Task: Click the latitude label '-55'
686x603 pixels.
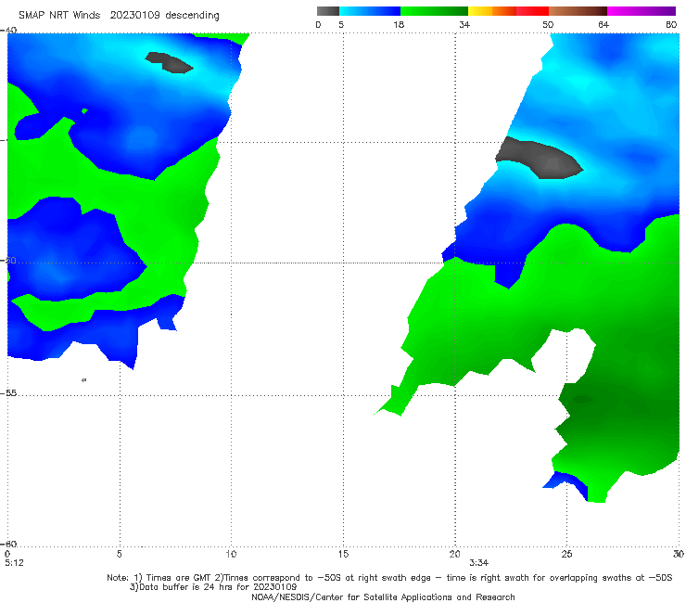Action: click(x=8, y=393)
